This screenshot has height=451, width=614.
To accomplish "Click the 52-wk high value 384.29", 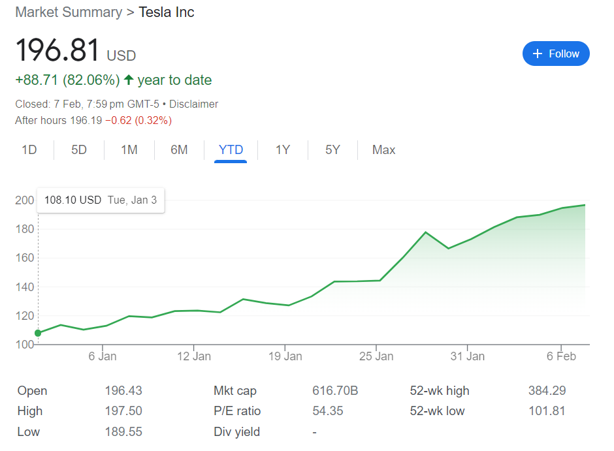I will point(547,391).
